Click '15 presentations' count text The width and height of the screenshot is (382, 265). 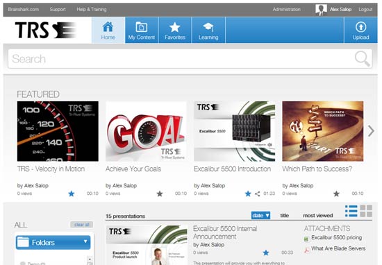125,216
